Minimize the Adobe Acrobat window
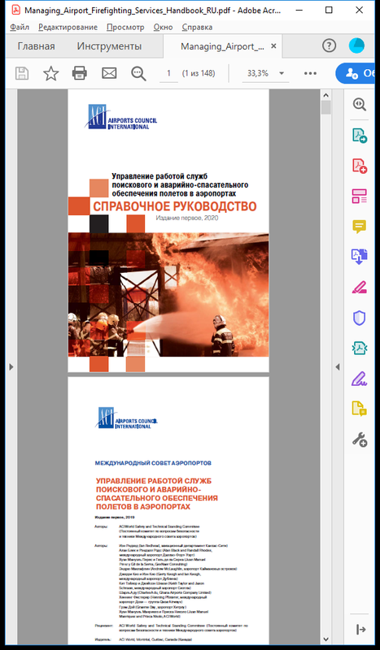 [x=299, y=10]
